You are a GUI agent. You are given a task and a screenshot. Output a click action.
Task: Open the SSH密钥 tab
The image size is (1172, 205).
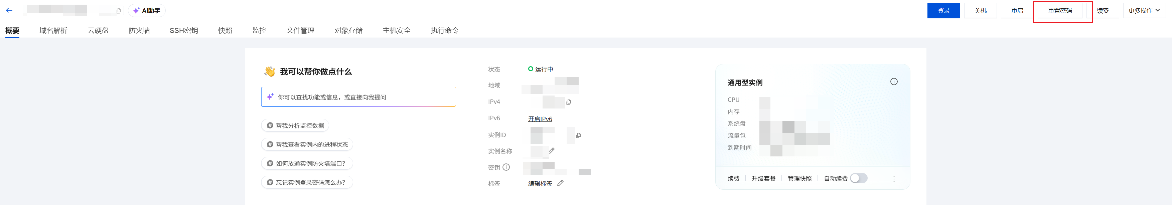pos(184,30)
